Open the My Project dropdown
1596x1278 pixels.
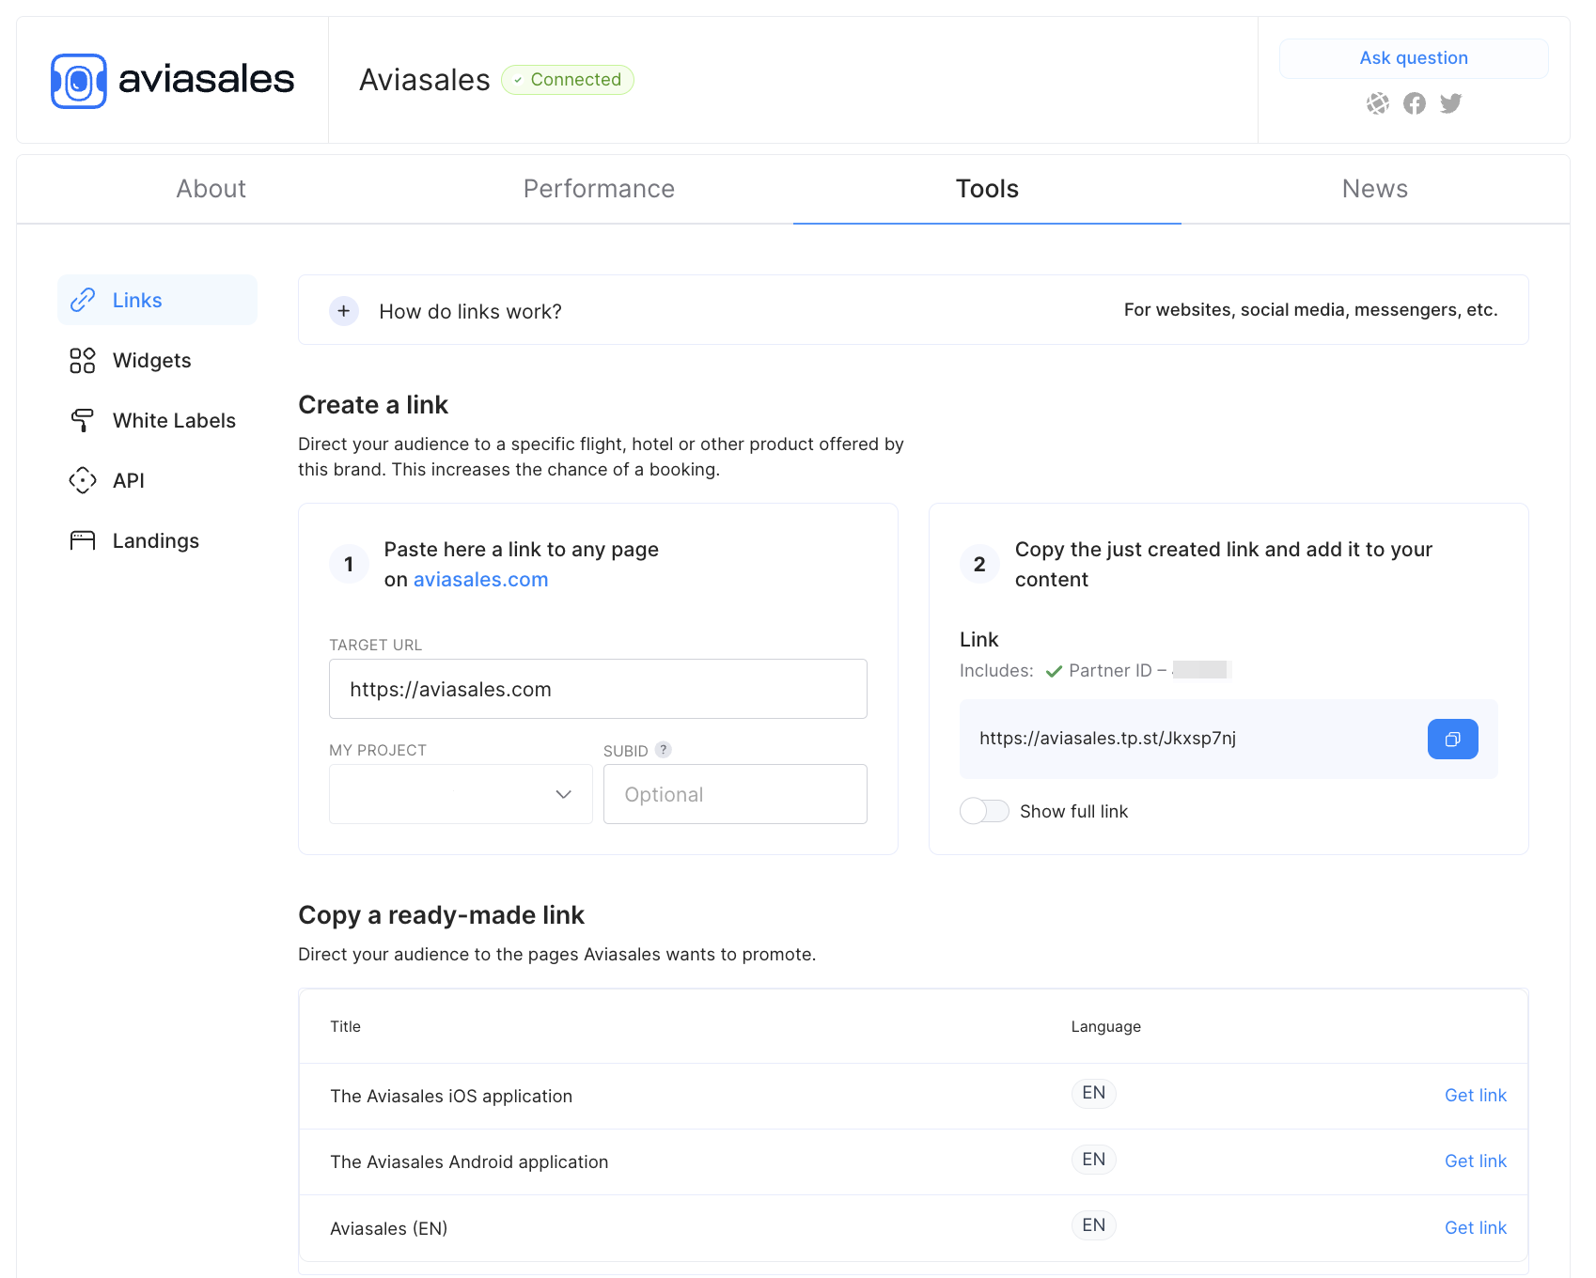461,794
